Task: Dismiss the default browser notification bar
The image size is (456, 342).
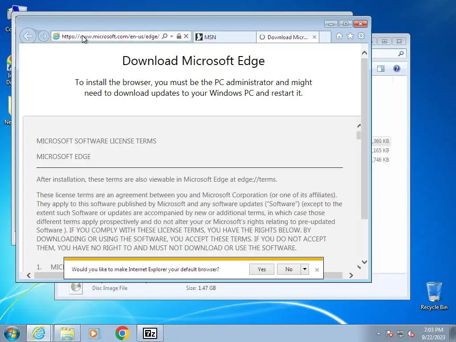Action: pyautogui.click(x=317, y=270)
